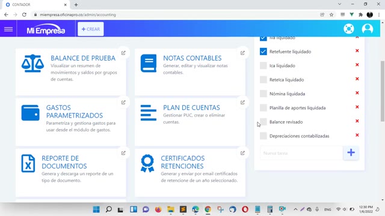Open the user profile avatar

(368, 29)
